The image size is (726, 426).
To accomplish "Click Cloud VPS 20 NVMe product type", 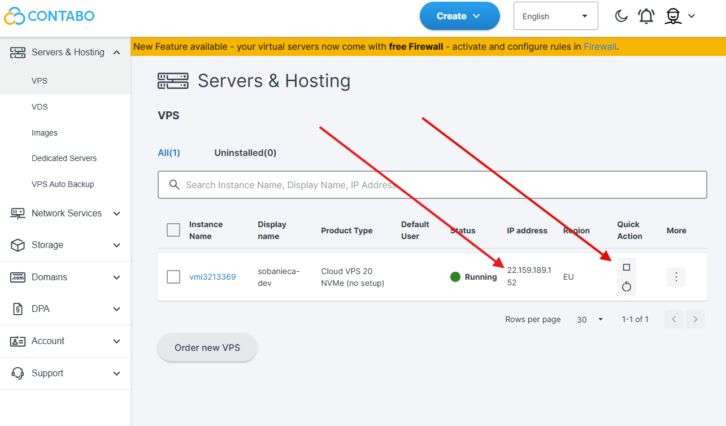I will point(353,277).
